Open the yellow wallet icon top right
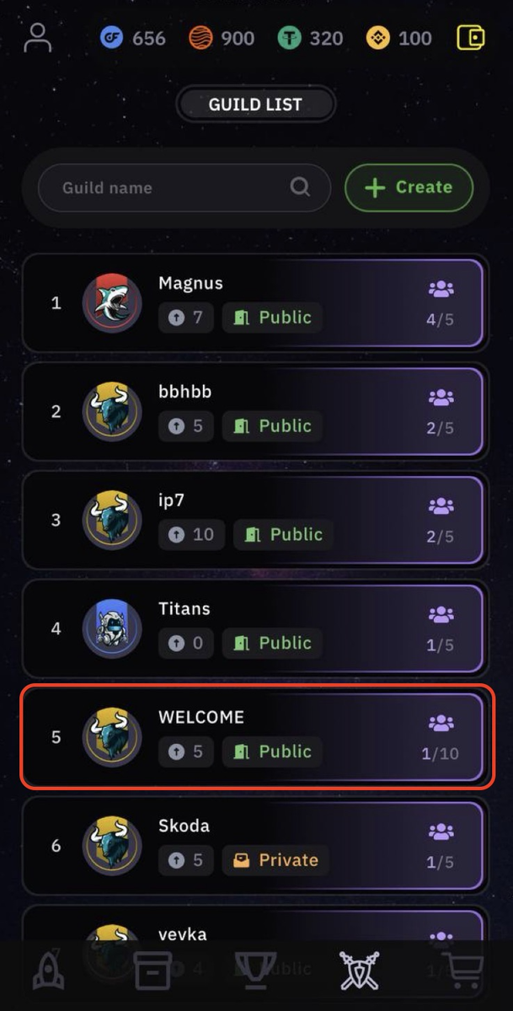 [472, 37]
